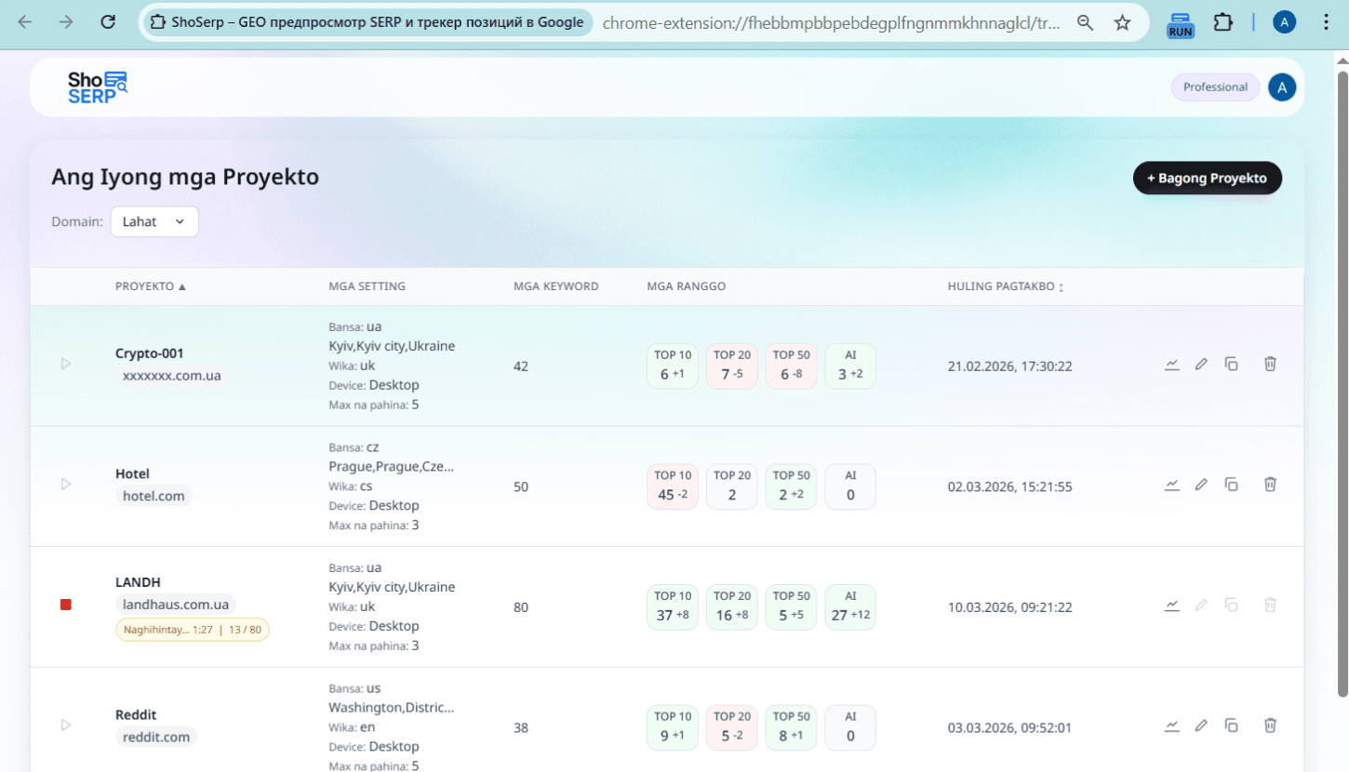Duplicate the Reddit project
This screenshot has height=772, width=1349.
pos(1231,725)
